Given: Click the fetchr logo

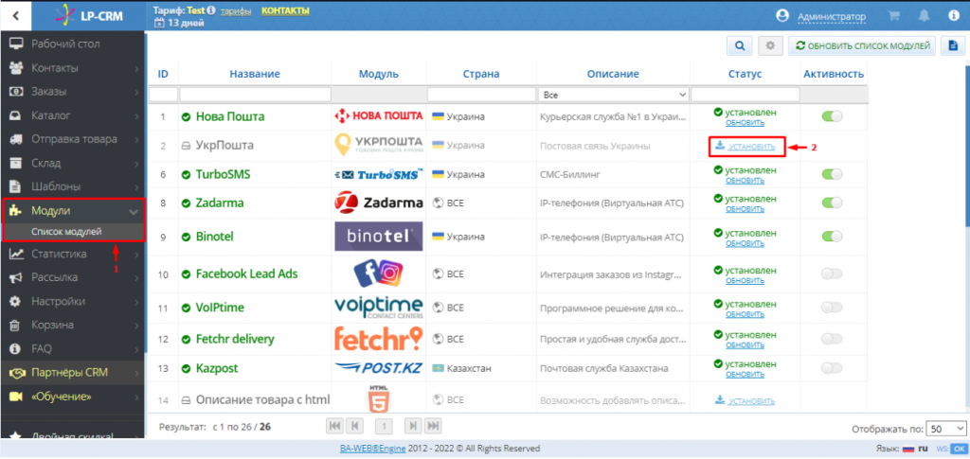Looking at the screenshot, I should (379, 339).
